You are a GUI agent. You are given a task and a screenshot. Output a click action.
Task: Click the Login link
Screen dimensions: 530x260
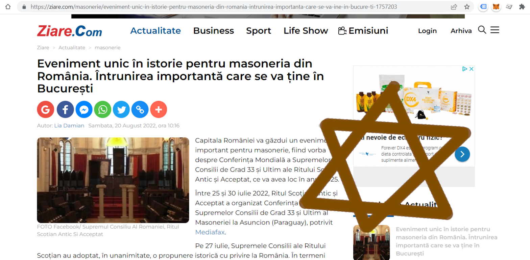(427, 31)
